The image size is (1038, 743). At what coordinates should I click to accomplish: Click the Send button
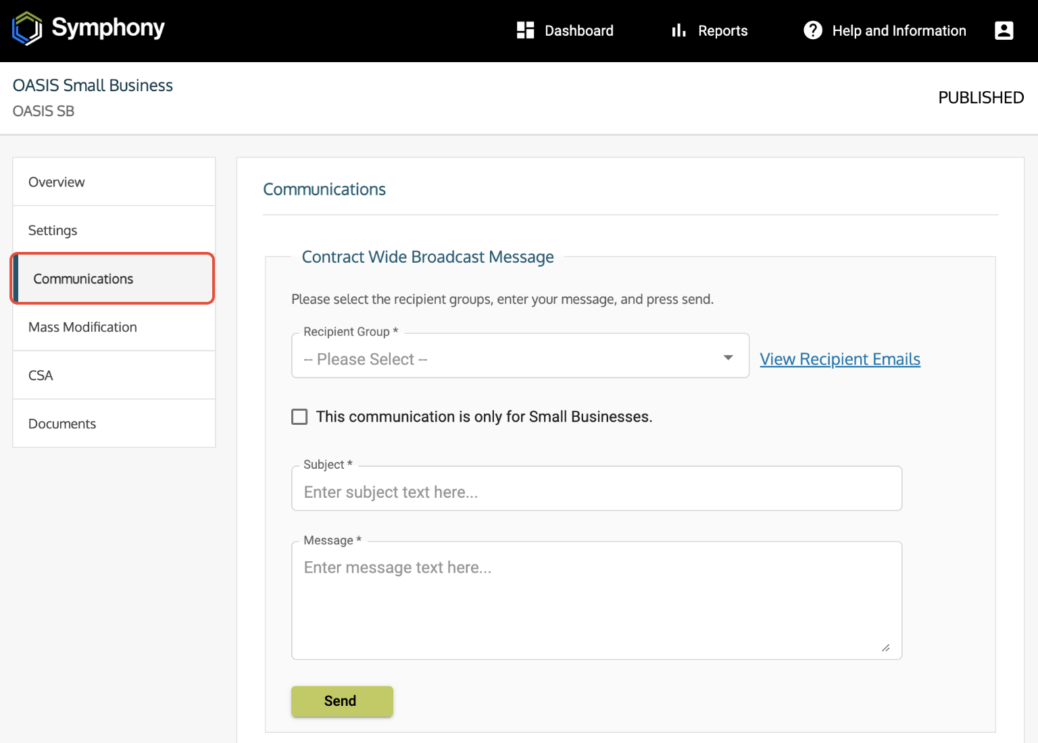342,701
